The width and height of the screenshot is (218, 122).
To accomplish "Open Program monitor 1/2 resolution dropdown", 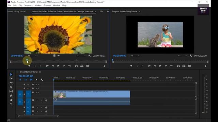I will (183, 56).
